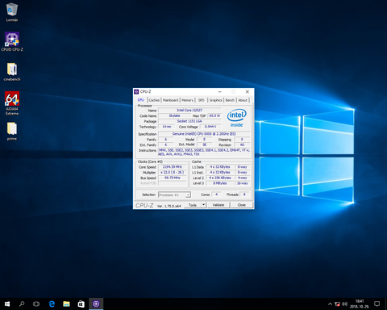
Task: Open the taskbar clock and date
Action: 360,304
